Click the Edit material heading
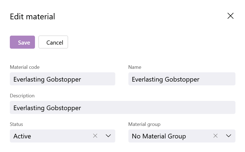This screenshot has height=152, width=245. coord(33,17)
